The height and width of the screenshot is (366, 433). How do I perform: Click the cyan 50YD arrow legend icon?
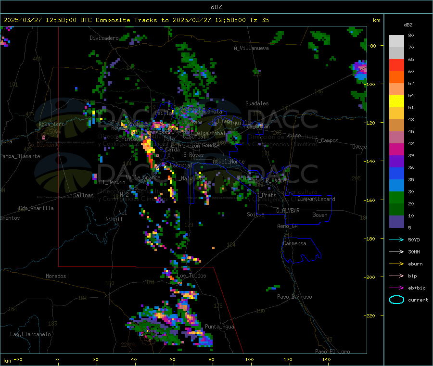coord(396,240)
